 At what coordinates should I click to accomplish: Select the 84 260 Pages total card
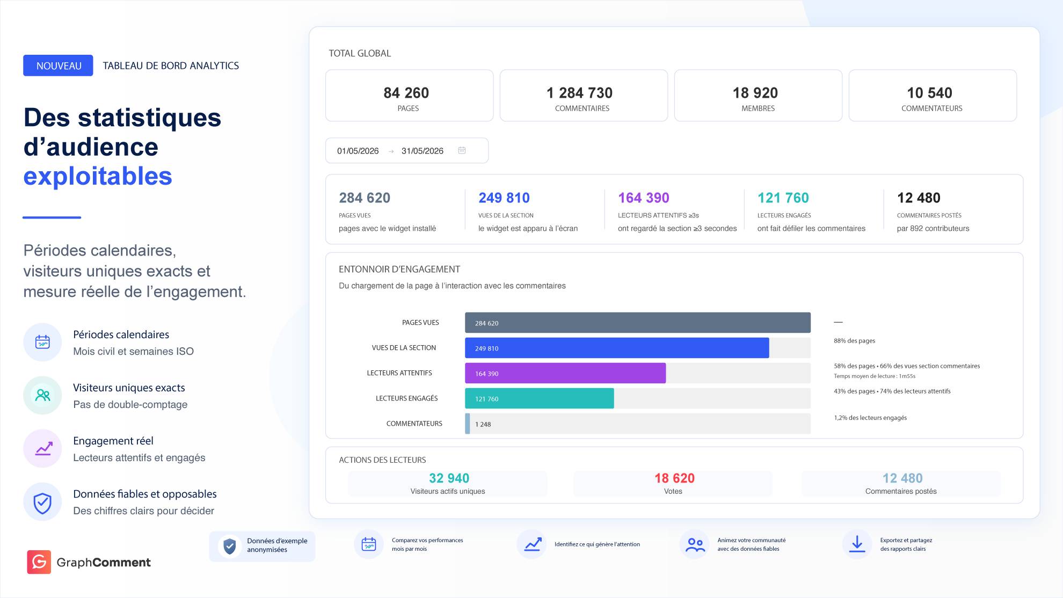(409, 96)
